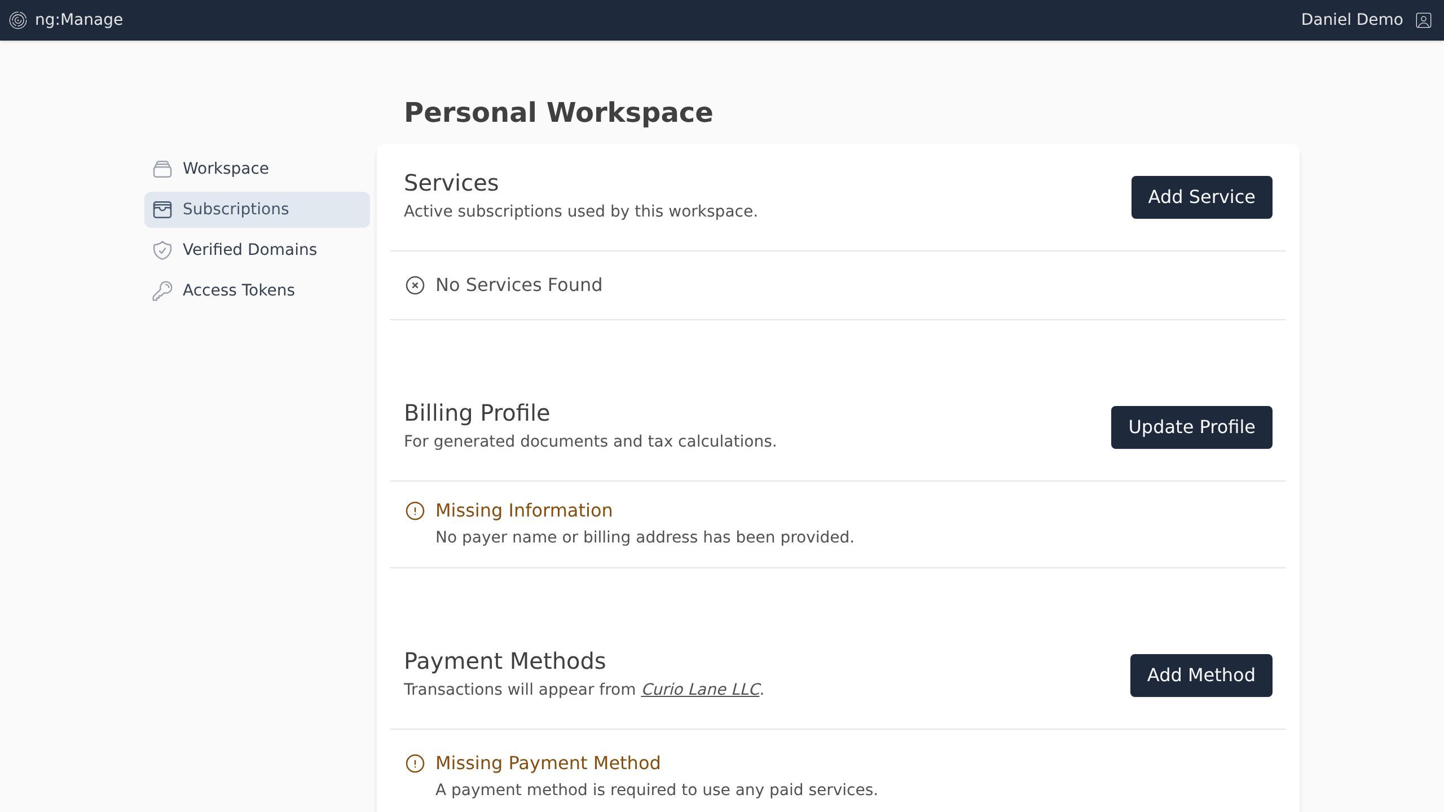Click the ng:Manage brand title
Image resolution: width=1444 pixels, height=812 pixels.
79,20
